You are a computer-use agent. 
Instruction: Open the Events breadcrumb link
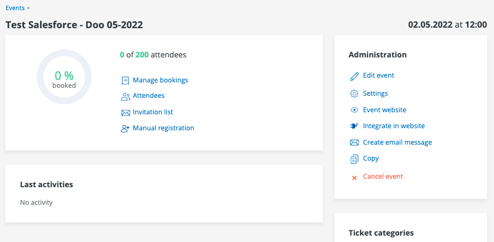pyautogui.click(x=15, y=8)
